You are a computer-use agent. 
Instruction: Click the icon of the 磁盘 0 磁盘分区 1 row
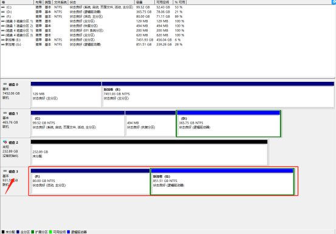3,21
